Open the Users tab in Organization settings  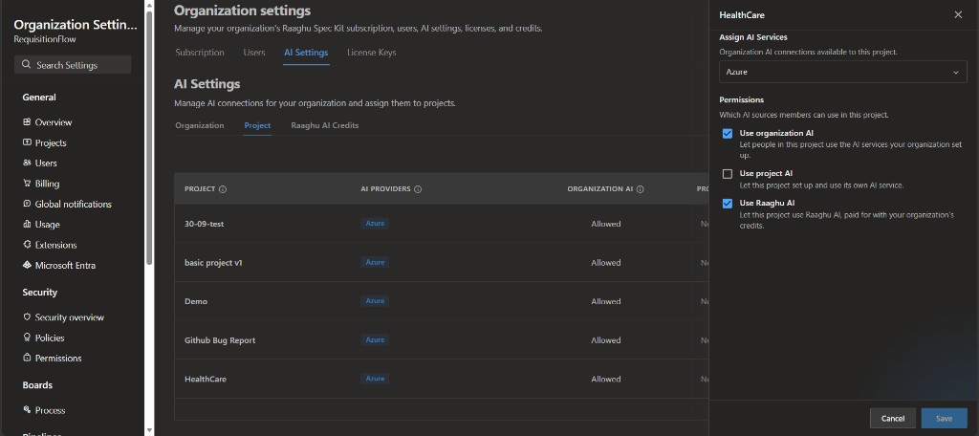pos(254,53)
